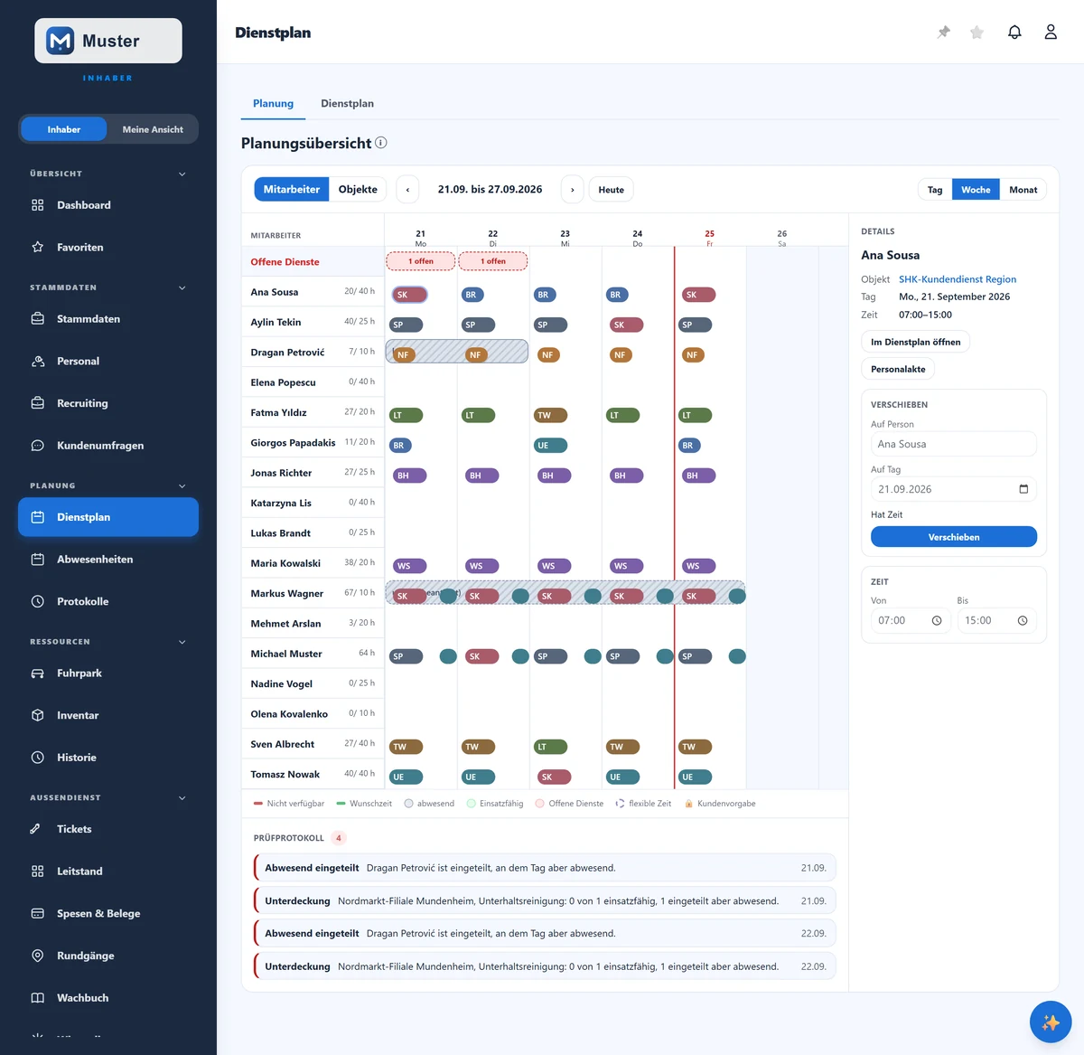Open calendar picker in Auf Tag field
Screen dimensions: 1084x1055
[x=1023, y=489]
